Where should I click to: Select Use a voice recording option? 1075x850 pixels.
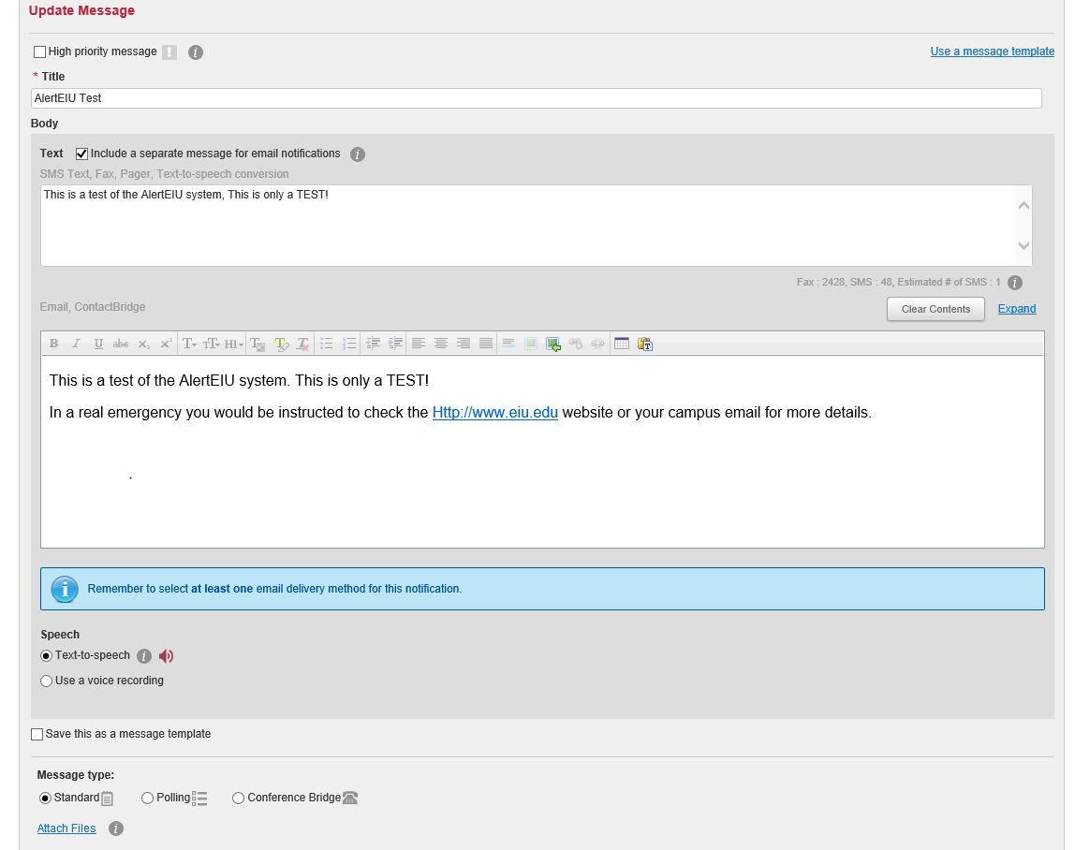[47, 681]
